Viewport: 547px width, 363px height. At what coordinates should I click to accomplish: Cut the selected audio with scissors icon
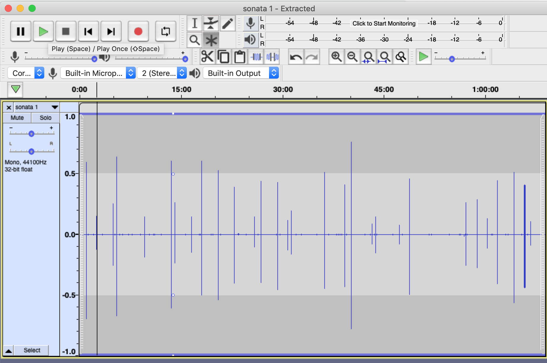tap(207, 56)
